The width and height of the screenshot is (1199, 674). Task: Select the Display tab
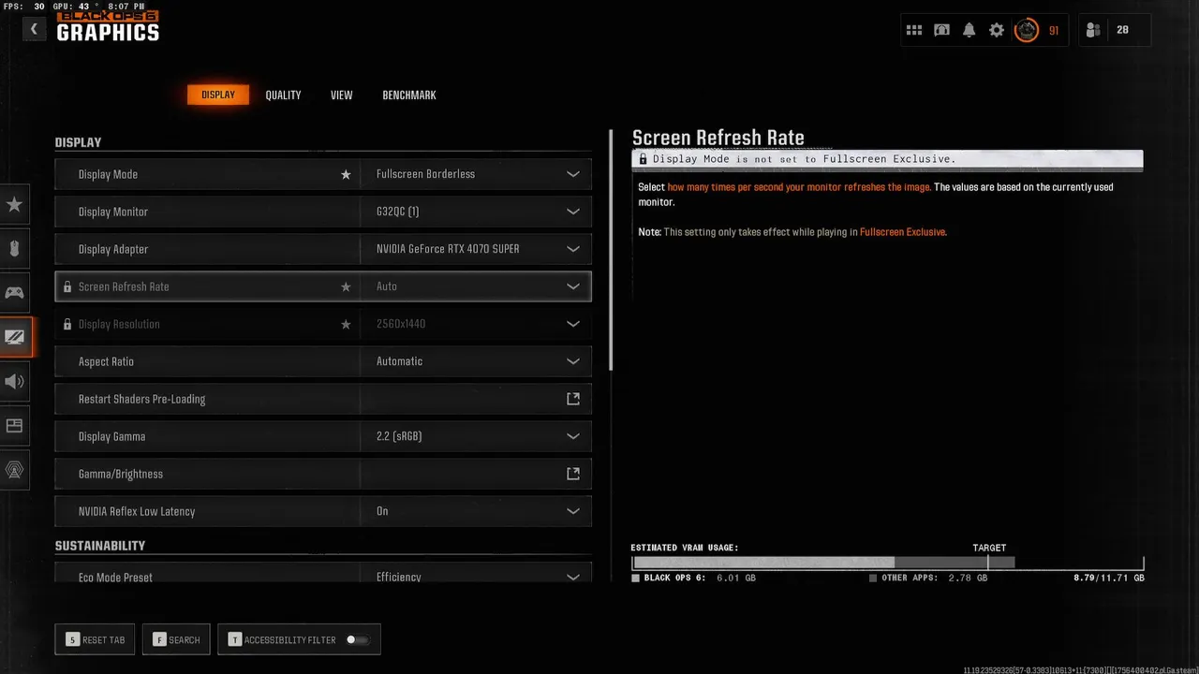tap(218, 95)
